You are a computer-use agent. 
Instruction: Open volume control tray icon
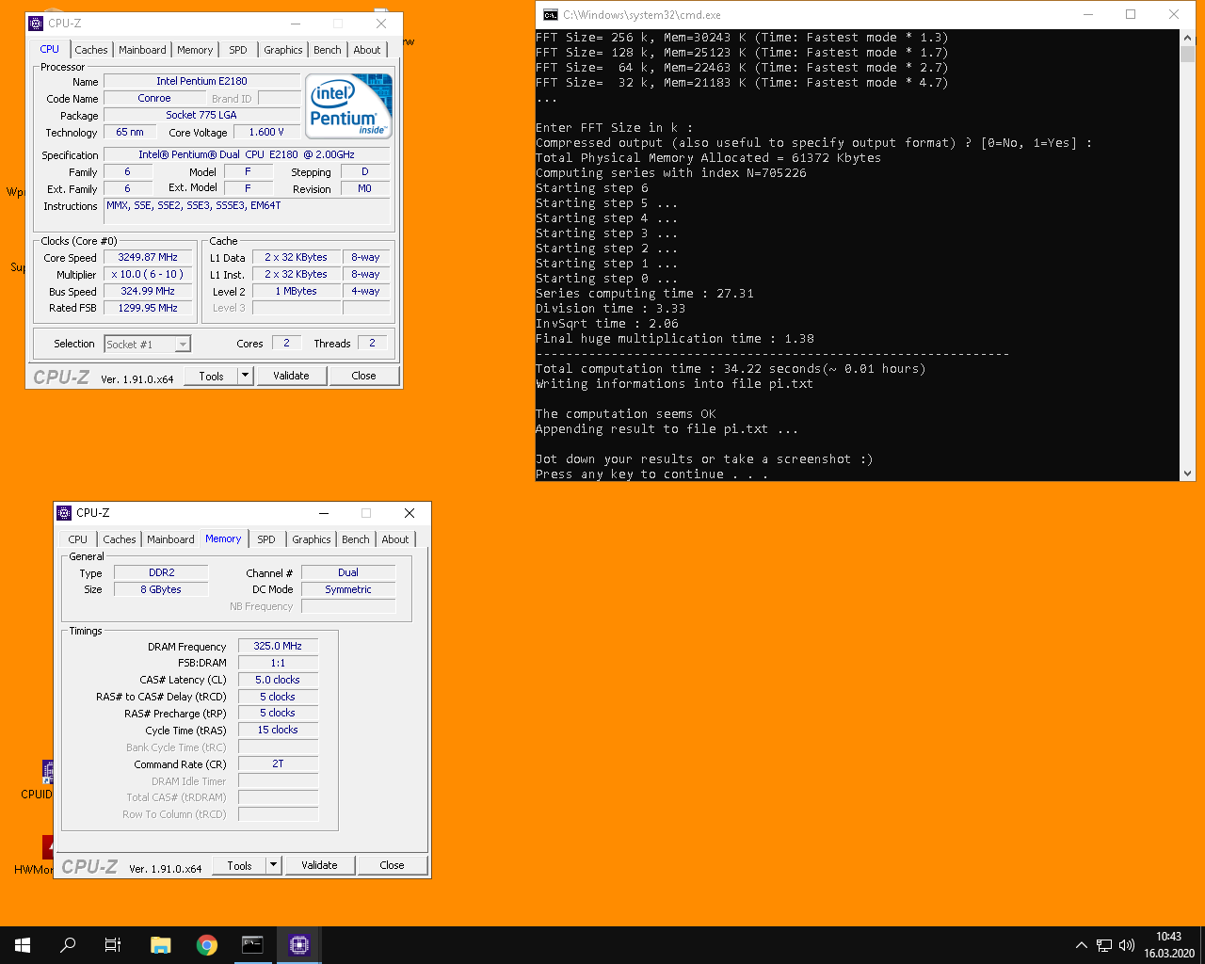click(1127, 945)
